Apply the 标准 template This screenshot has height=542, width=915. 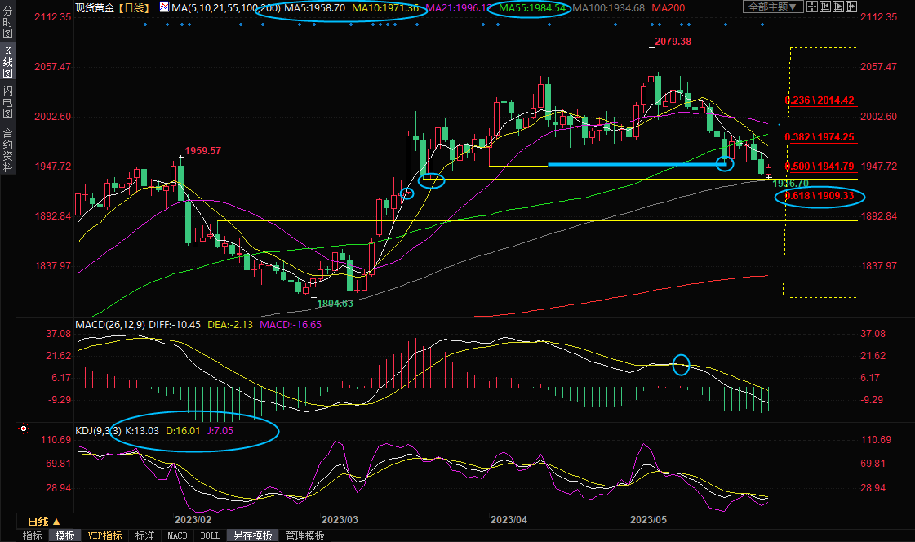tap(144, 535)
